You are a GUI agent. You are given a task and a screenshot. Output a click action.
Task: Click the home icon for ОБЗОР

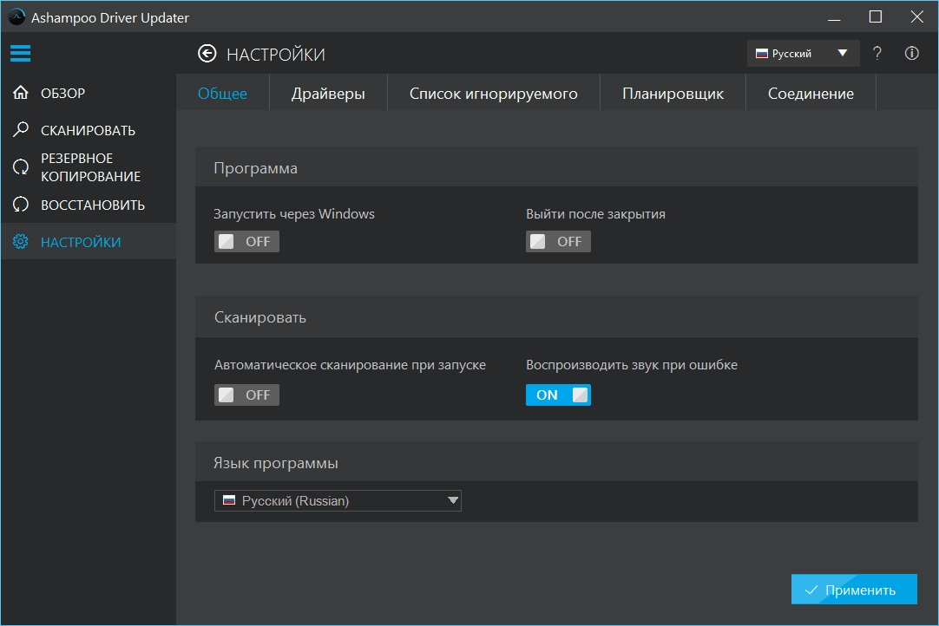point(21,93)
